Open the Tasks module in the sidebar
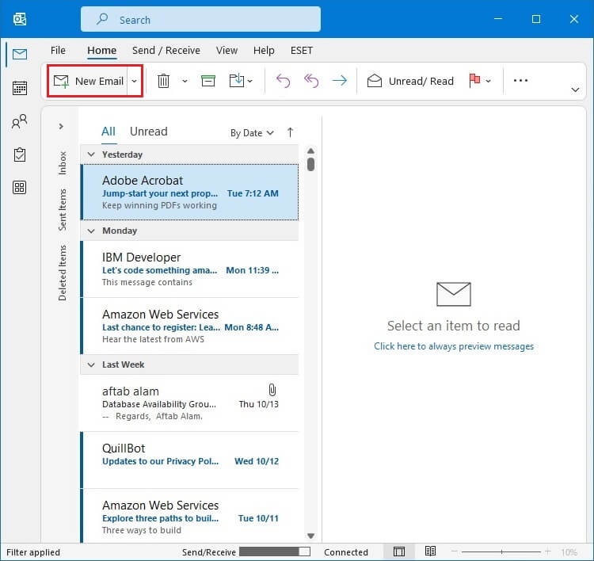 [x=20, y=155]
